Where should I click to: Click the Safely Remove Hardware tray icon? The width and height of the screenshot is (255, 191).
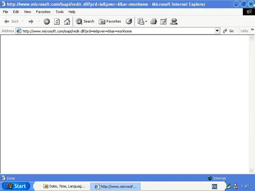point(229,186)
